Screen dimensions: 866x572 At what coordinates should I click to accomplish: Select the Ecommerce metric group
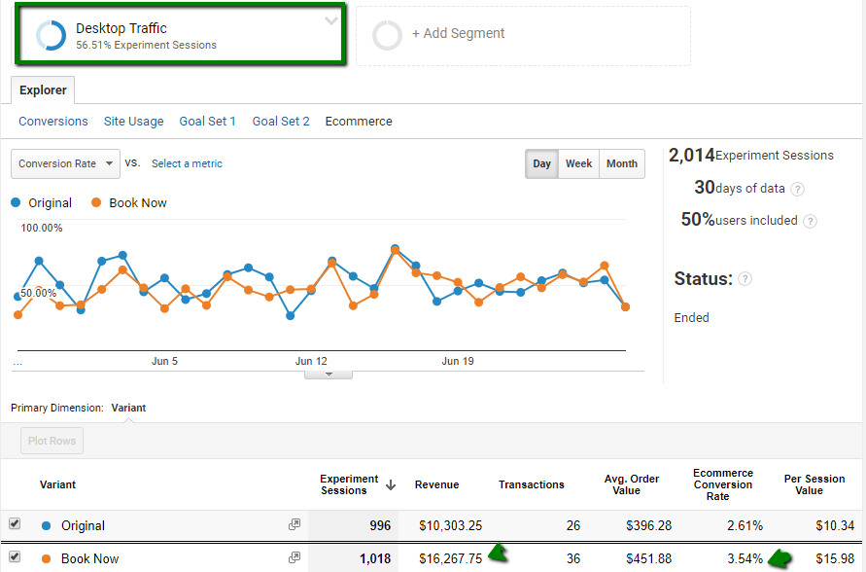tap(359, 121)
